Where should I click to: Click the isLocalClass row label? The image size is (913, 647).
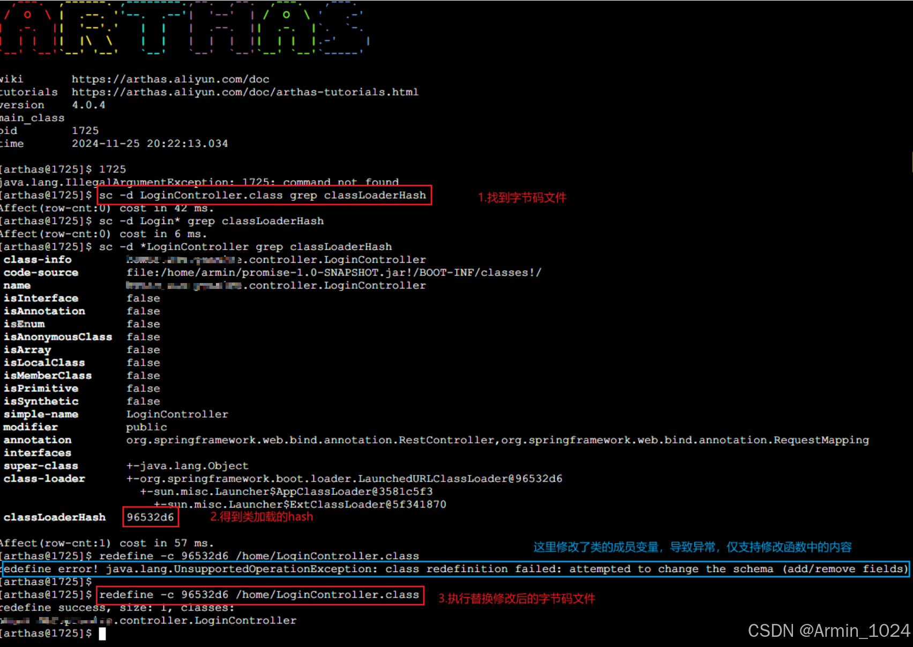tap(44, 362)
